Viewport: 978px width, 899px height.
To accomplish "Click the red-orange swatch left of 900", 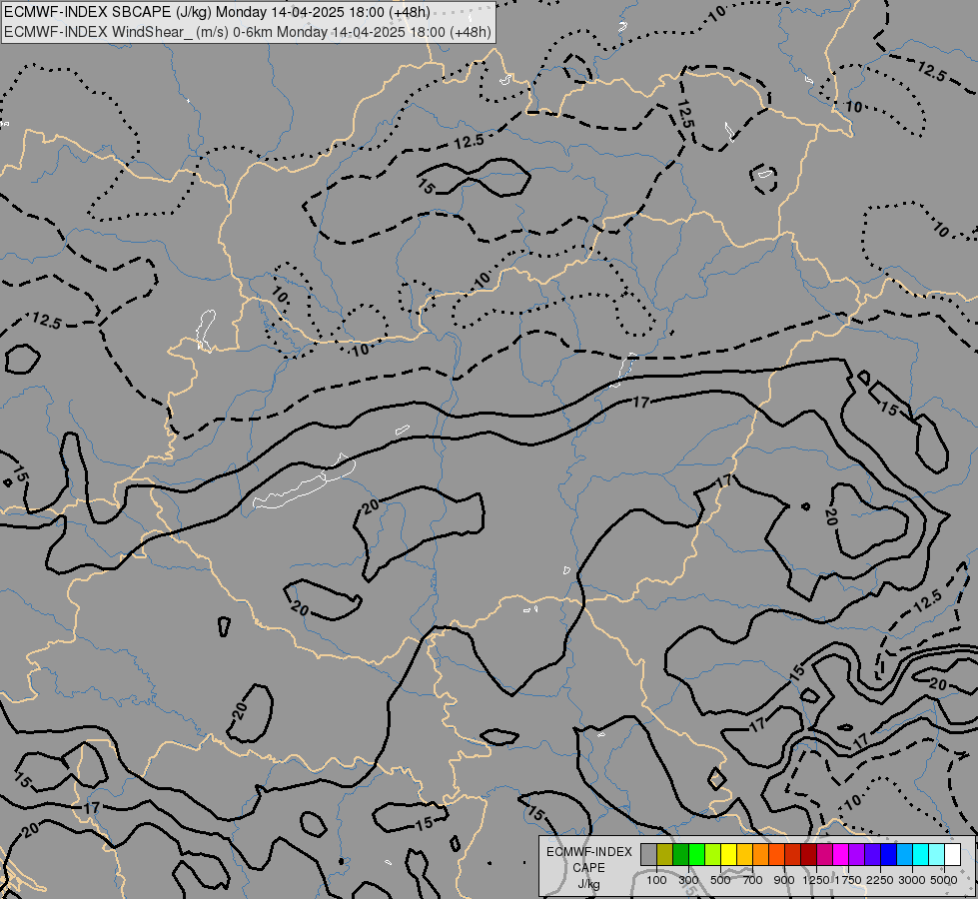I will pos(776,855).
